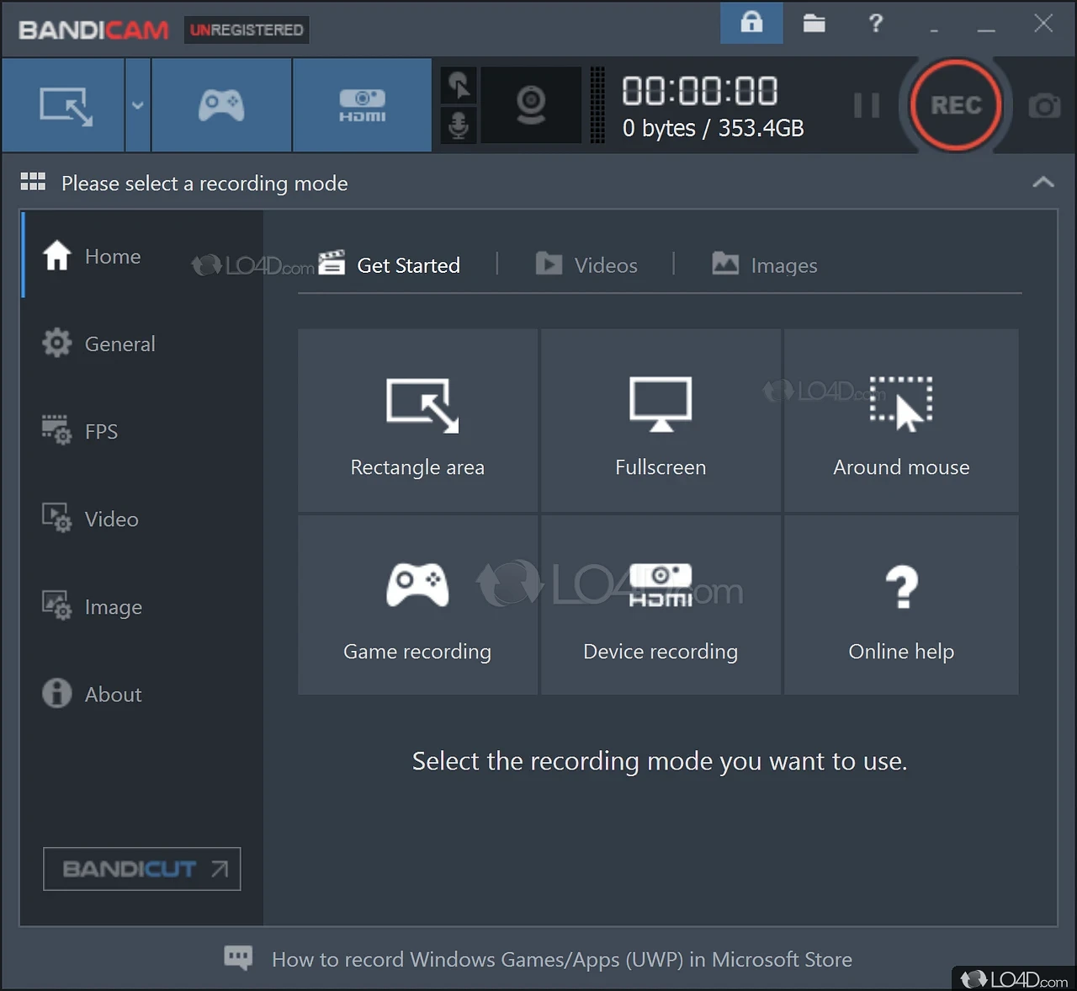The height and width of the screenshot is (991, 1077).
Task: Collapse the recording mode selection panel
Action: pyautogui.click(x=1043, y=182)
